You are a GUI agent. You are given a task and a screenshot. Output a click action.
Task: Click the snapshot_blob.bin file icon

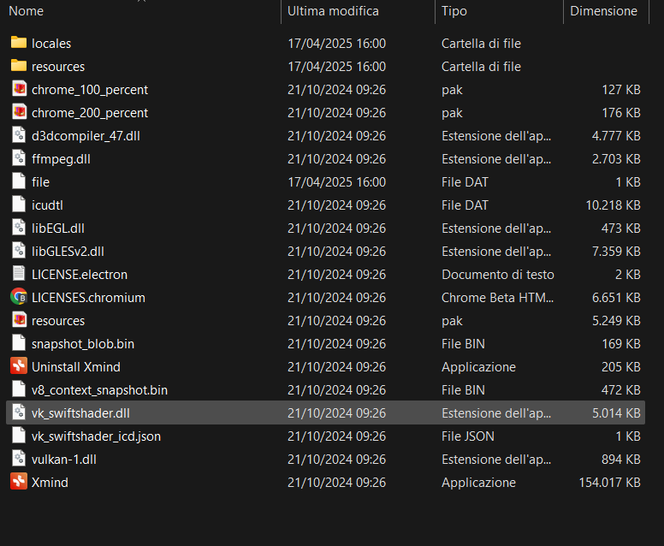[19, 343]
